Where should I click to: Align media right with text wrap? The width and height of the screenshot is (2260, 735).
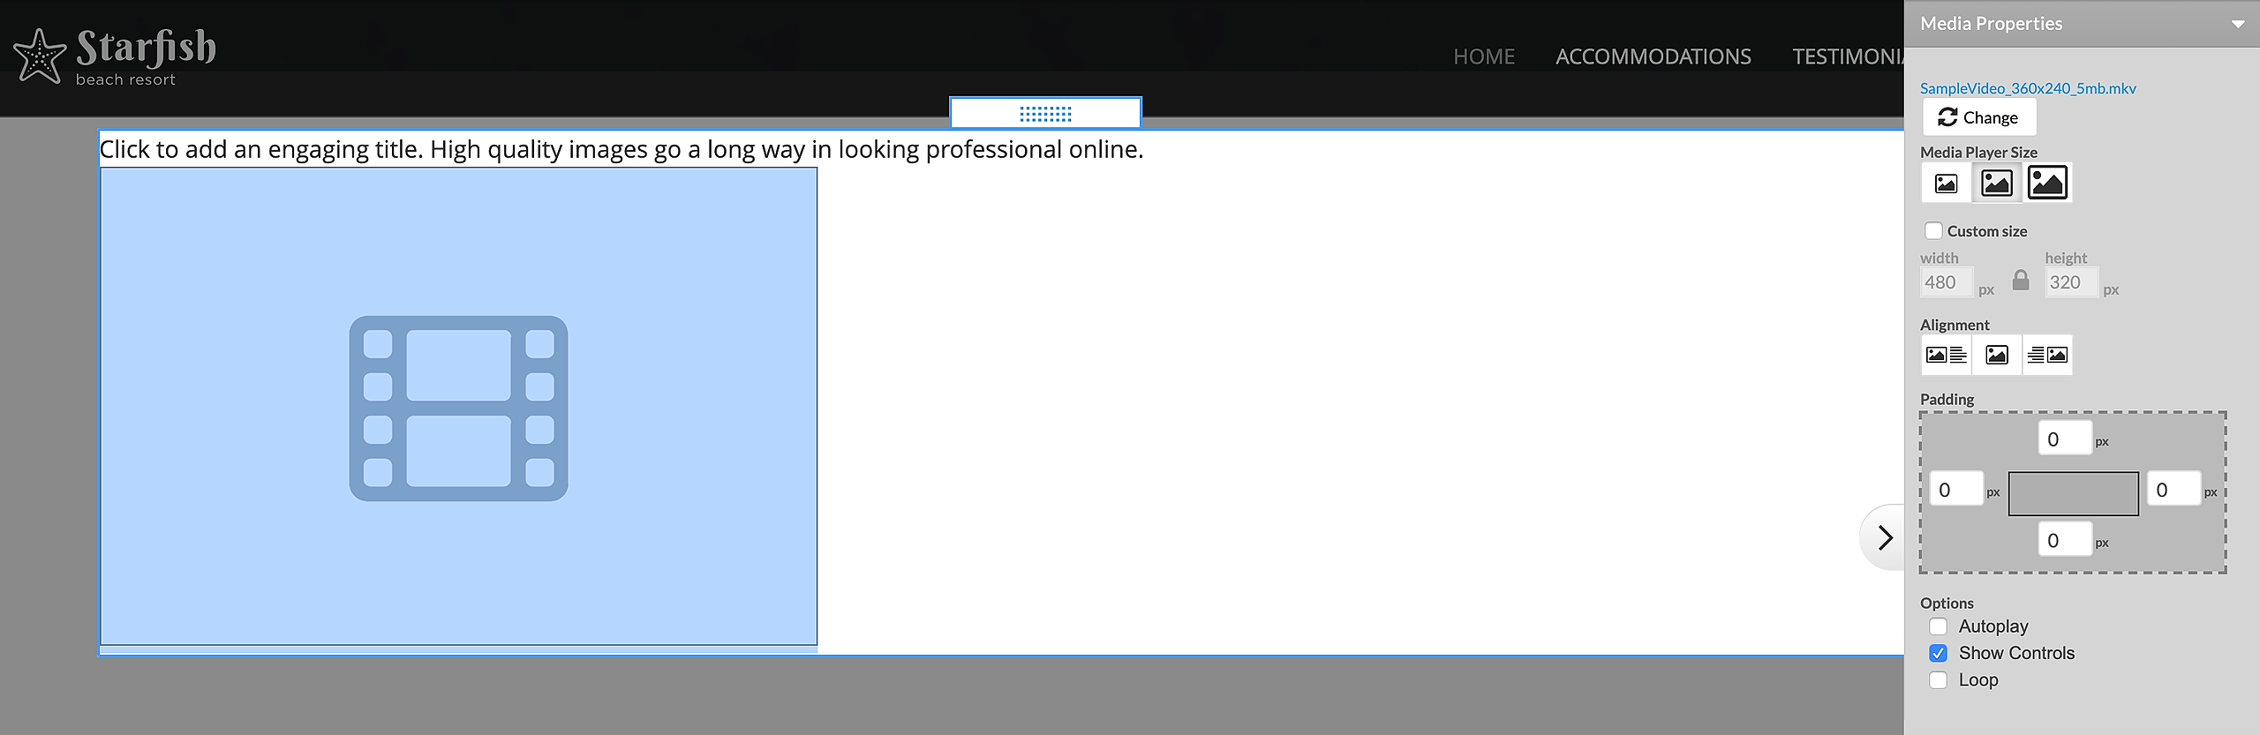[x=2047, y=355]
